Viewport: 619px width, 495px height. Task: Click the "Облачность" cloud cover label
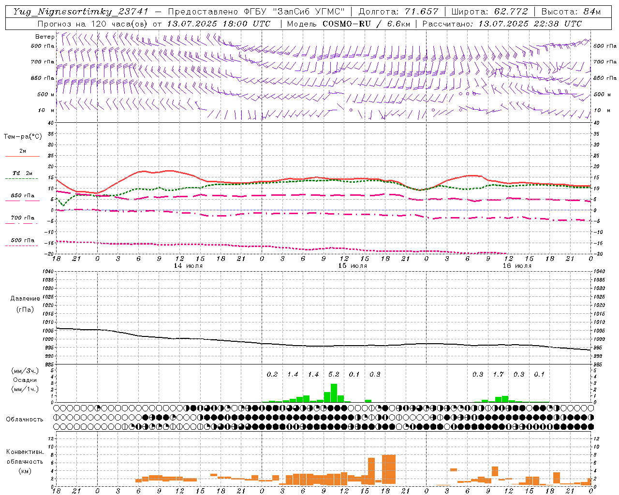[25, 420]
